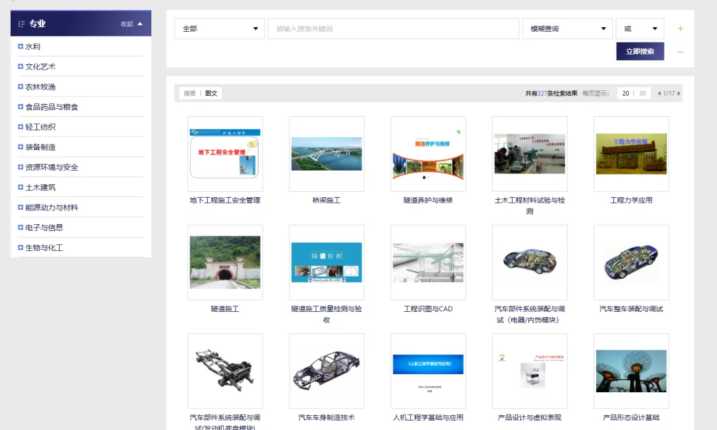Click the 隧道施工 title link
Screen dimensions: 717x430
click(225, 309)
